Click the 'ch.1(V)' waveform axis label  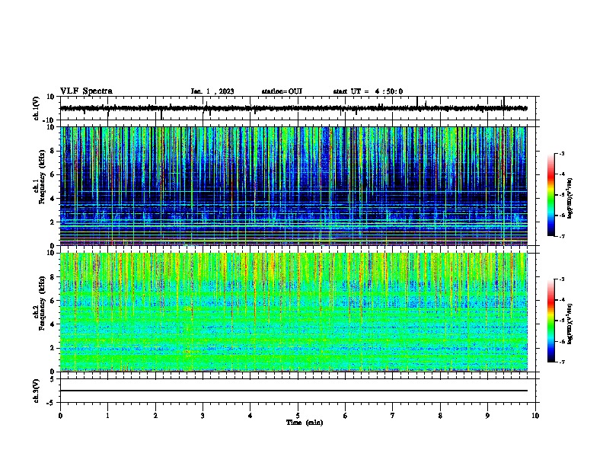[37, 108]
